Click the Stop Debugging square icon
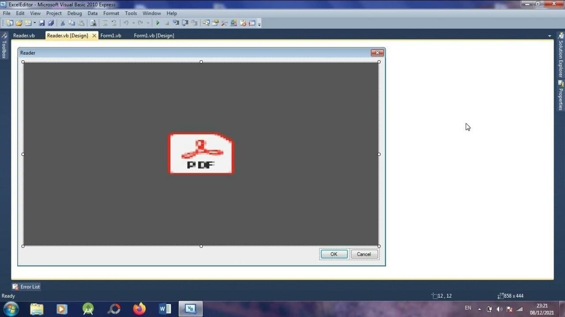 point(167,23)
